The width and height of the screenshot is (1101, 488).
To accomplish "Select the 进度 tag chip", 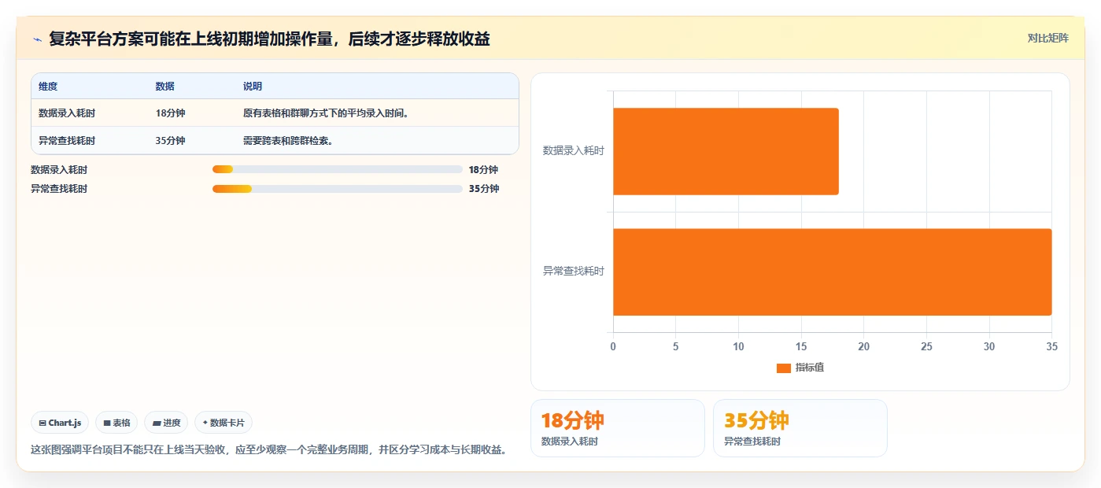I will tap(166, 423).
